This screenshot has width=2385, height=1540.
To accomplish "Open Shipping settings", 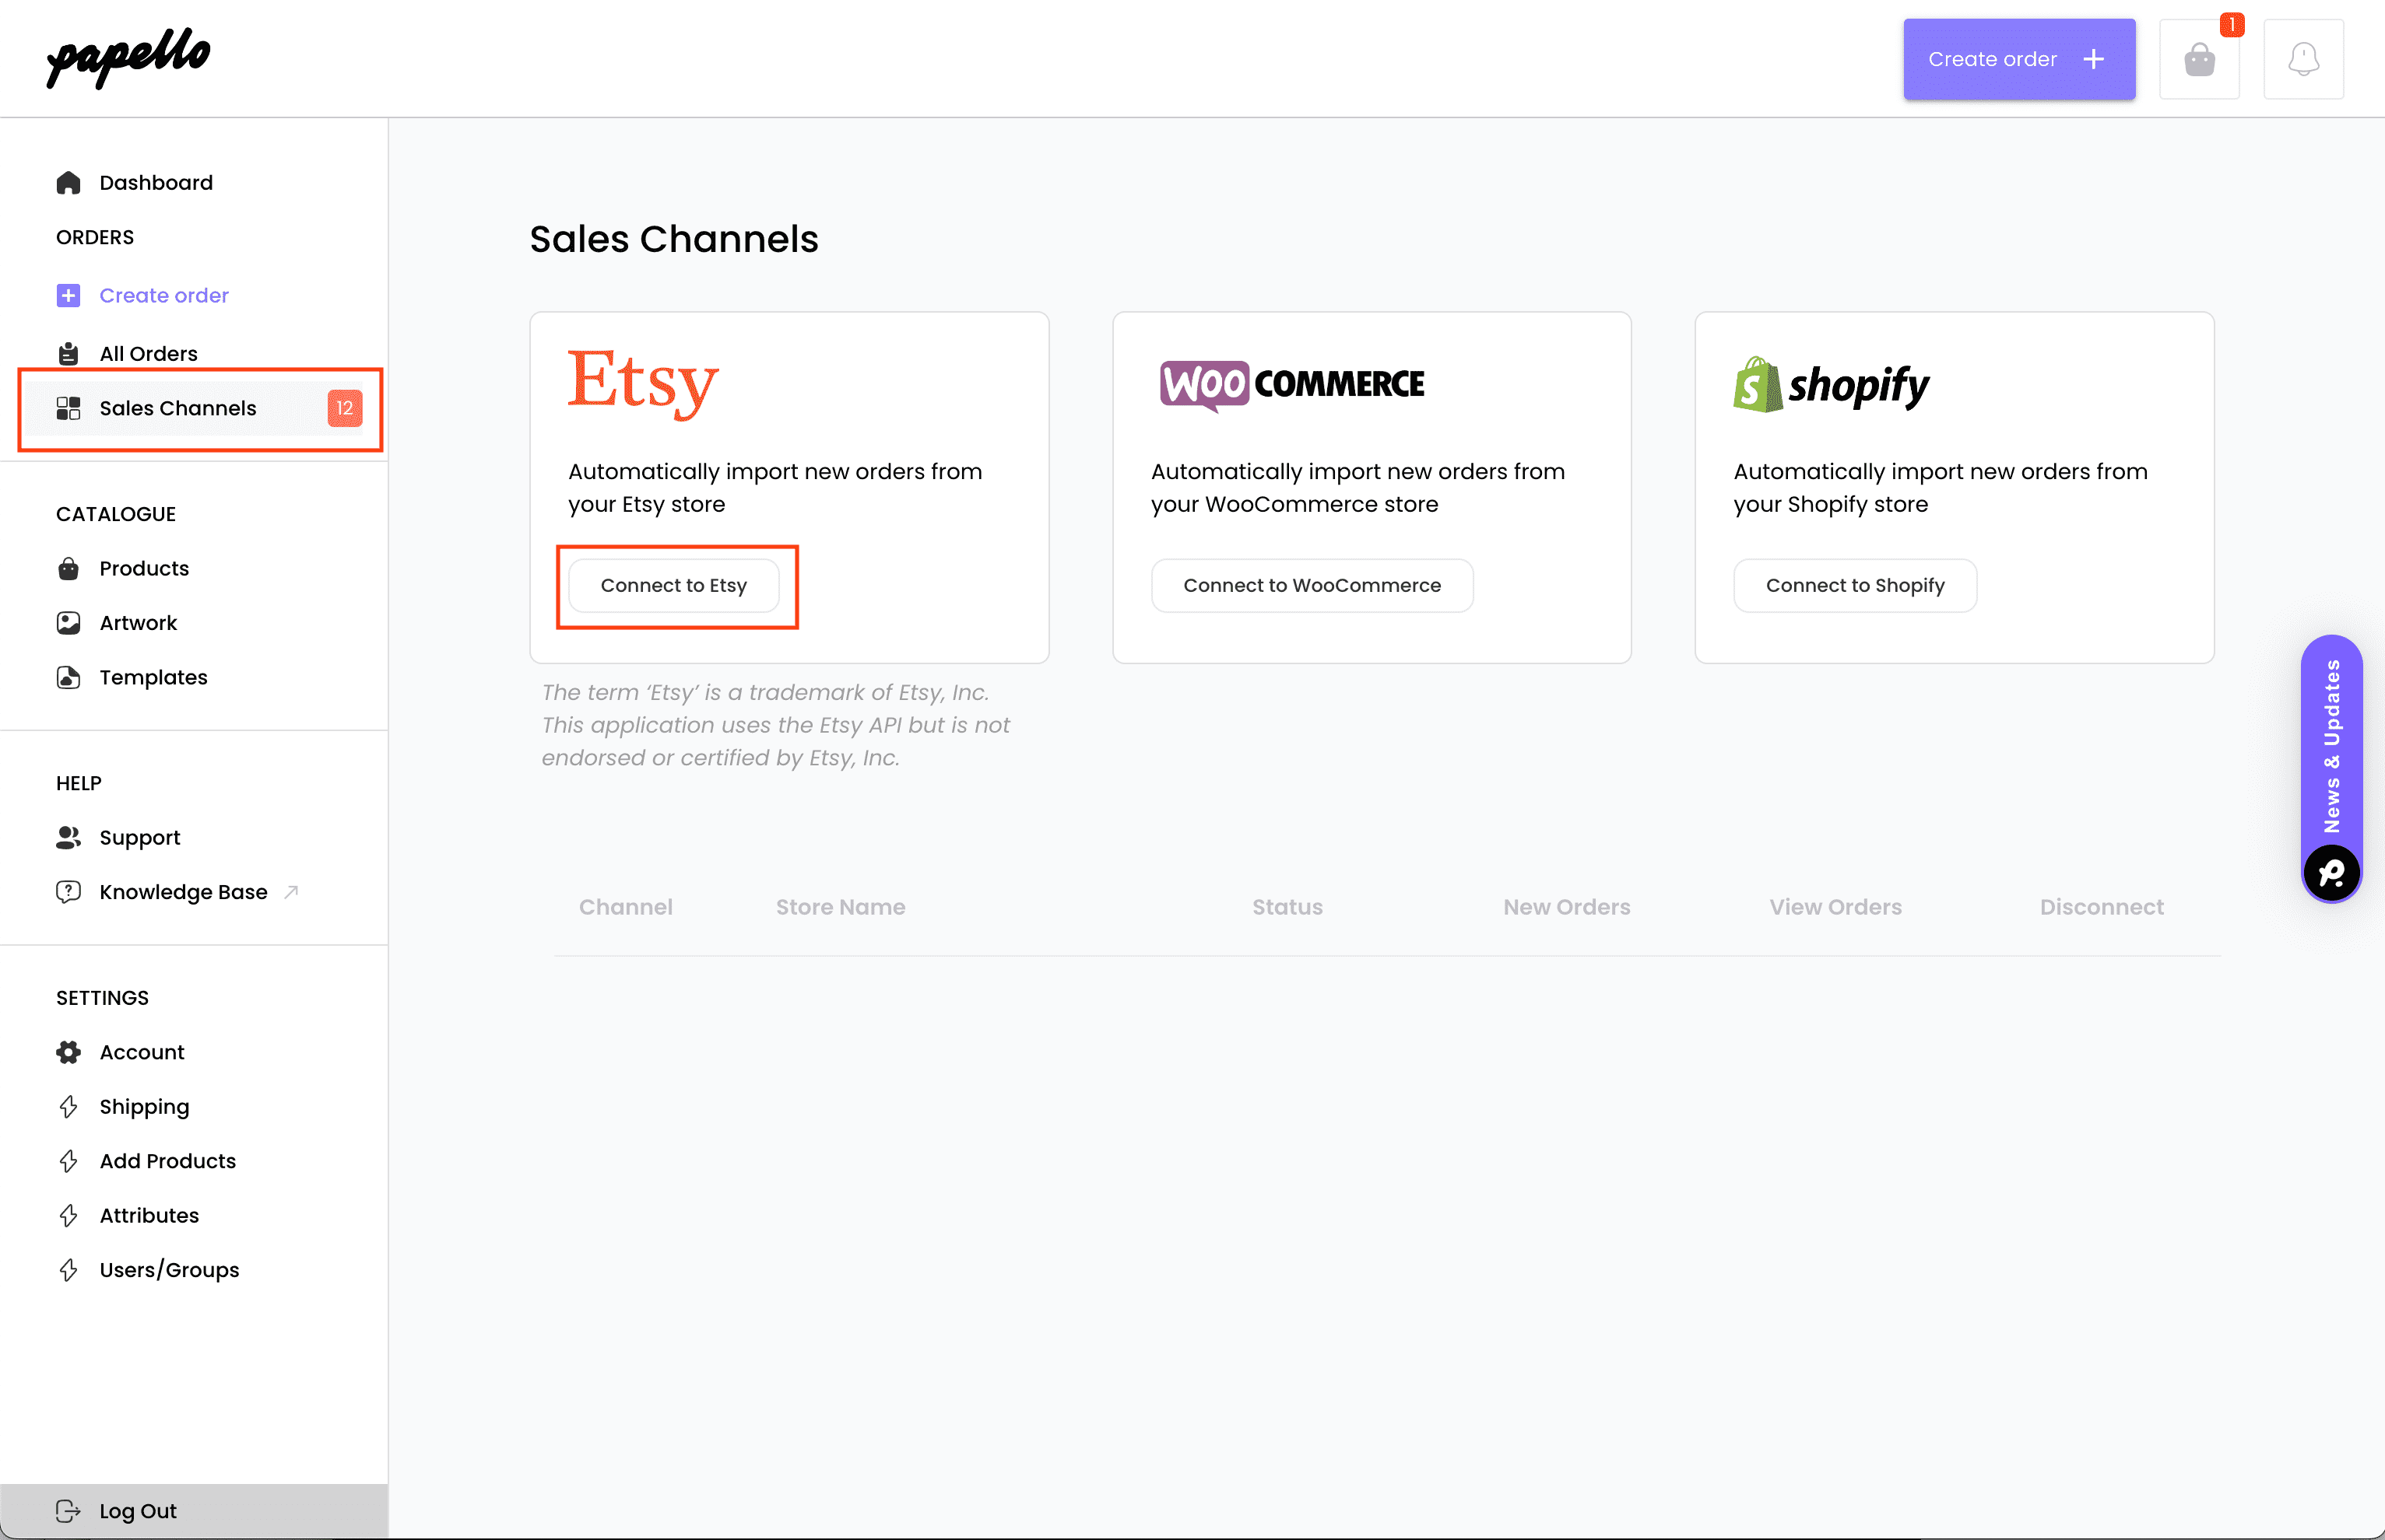I will [x=144, y=1107].
